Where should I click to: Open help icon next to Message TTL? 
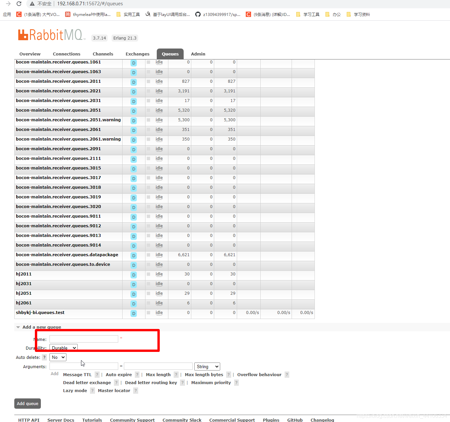click(97, 375)
